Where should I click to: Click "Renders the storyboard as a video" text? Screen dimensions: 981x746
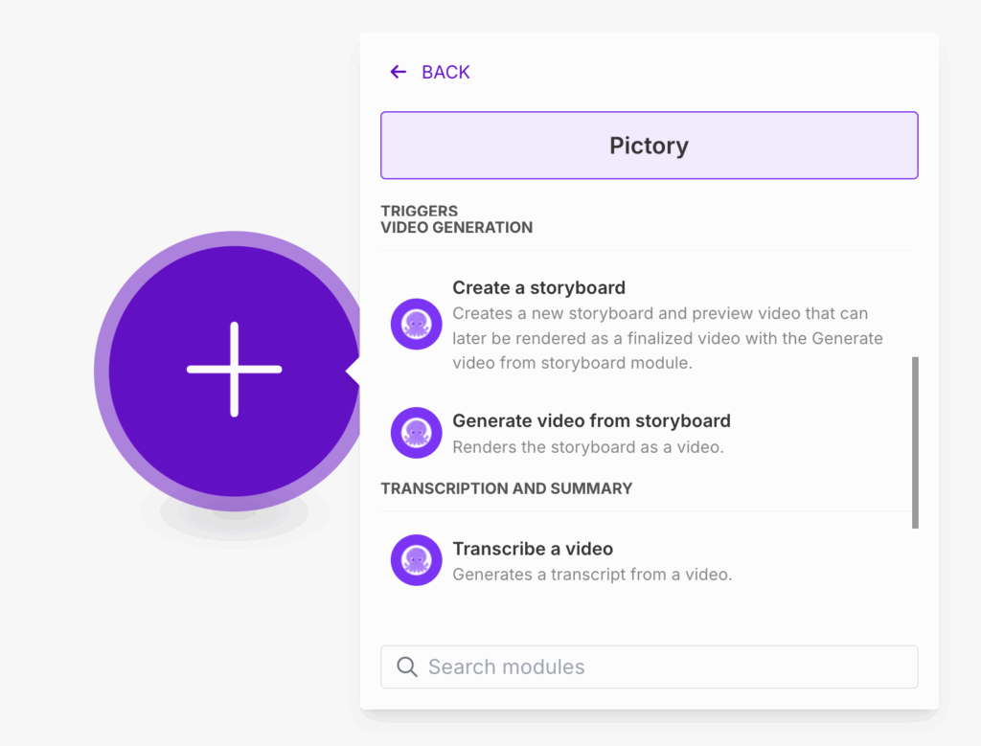coord(587,447)
